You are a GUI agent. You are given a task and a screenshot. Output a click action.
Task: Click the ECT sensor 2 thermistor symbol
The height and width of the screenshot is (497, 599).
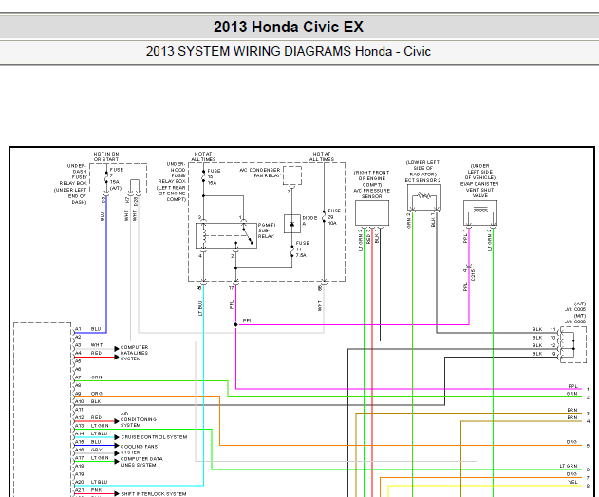[x=424, y=195]
